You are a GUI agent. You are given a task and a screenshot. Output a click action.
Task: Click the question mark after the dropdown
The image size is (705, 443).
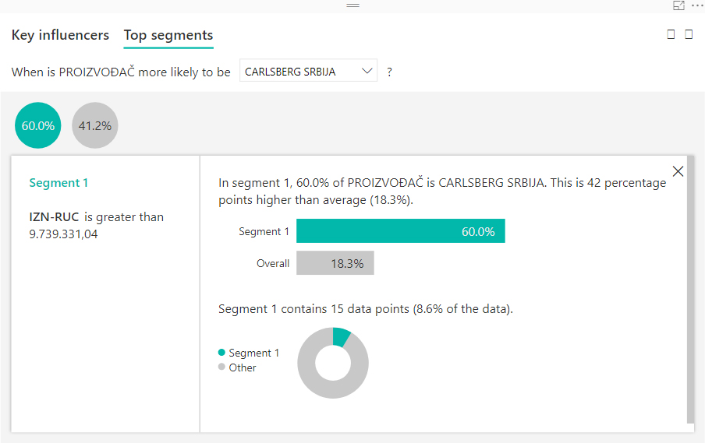[x=390, y=72]
